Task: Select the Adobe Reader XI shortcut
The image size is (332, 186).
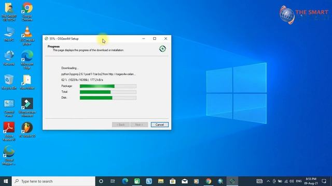Action: 9,131
